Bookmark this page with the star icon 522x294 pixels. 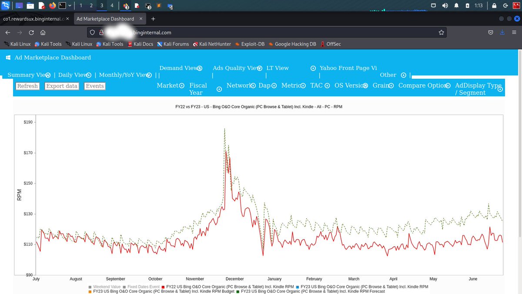(442, 33)
